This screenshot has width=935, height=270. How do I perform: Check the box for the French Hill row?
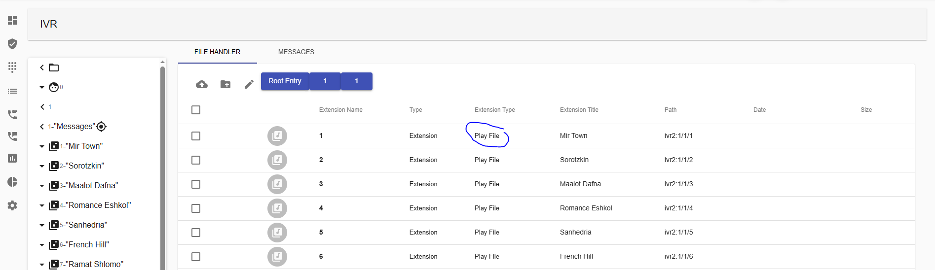point(196,257)
